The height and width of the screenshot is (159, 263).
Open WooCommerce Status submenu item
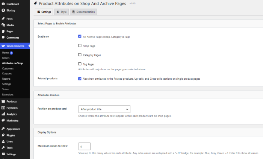click(x=5, y=89)
